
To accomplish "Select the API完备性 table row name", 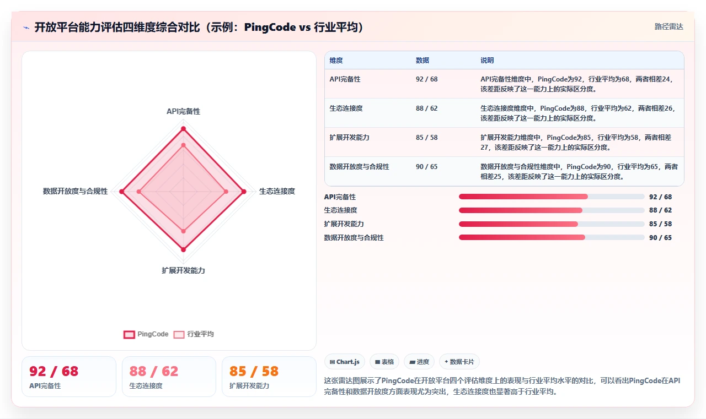I will 345,79.
